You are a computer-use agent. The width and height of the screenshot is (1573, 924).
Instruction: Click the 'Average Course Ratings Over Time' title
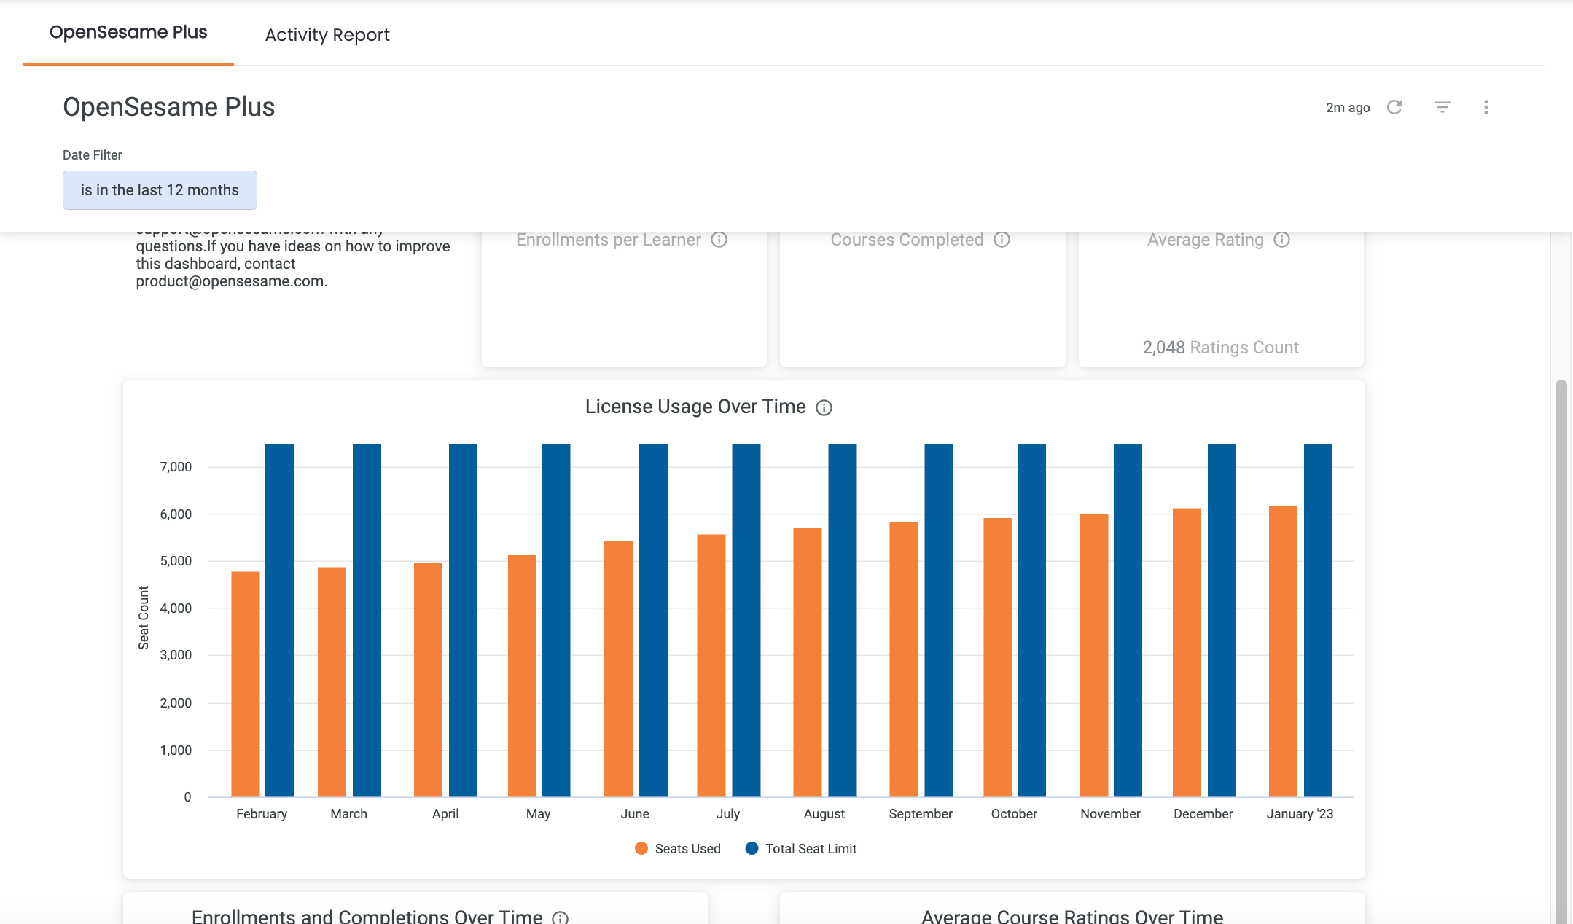pos(1072,916)
